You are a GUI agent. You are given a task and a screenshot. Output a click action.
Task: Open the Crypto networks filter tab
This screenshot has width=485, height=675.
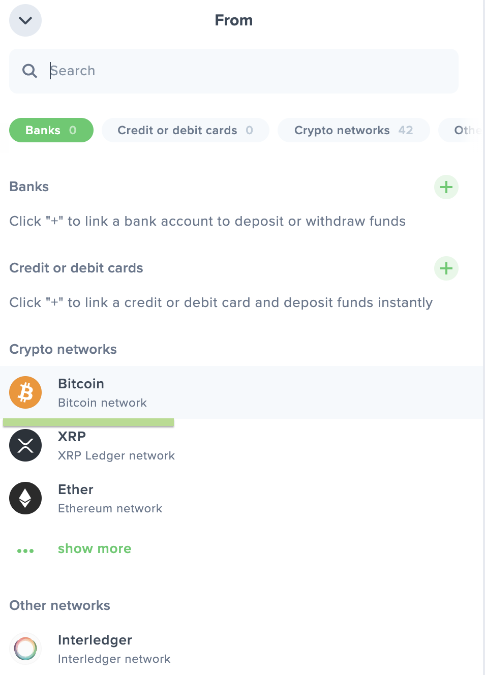pyautogui.click(x=353, y=130)
